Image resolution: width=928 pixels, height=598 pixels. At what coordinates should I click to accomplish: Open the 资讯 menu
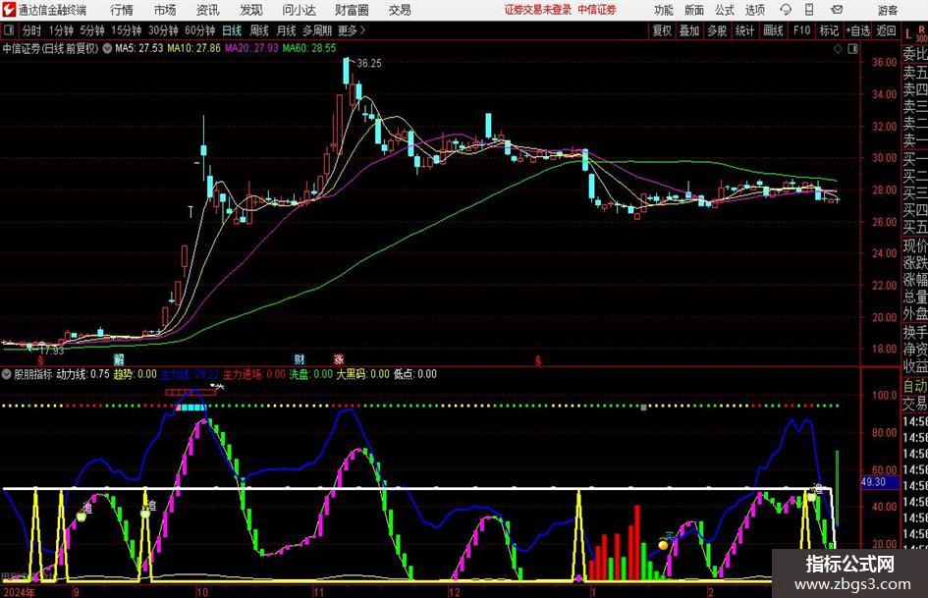(208, 10)
